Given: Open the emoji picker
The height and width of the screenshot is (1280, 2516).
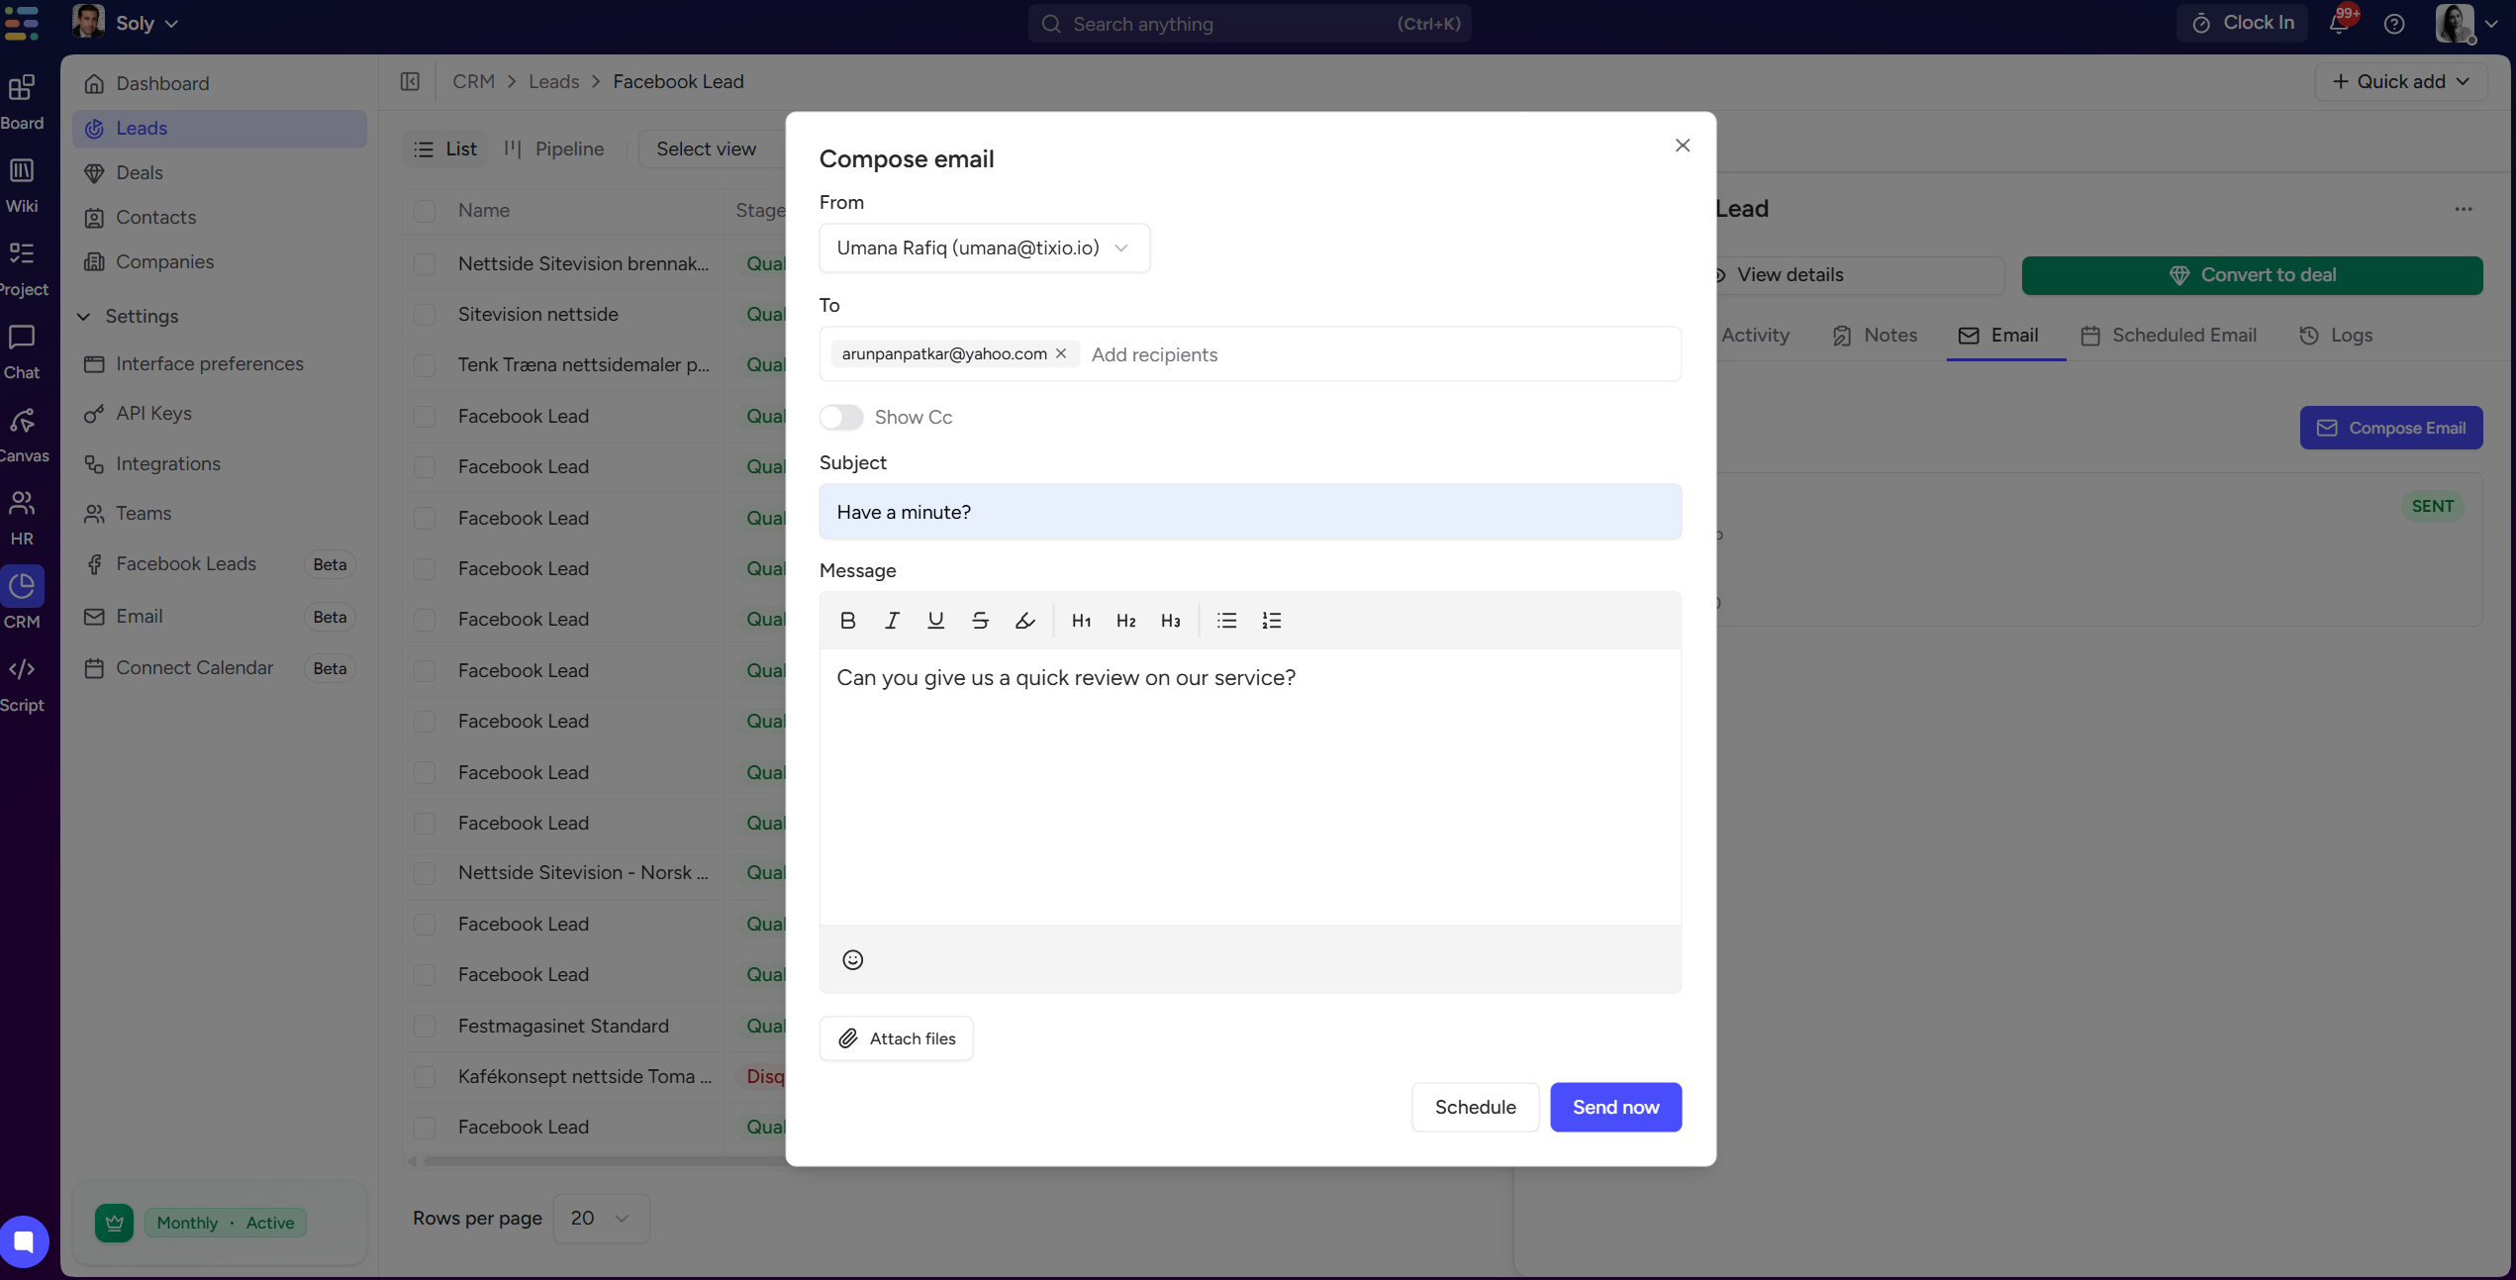Looking at the screenshot, I should [x=852, y=959].
